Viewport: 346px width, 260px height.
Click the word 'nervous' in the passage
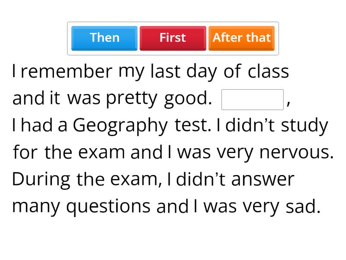tap(295, 153)
